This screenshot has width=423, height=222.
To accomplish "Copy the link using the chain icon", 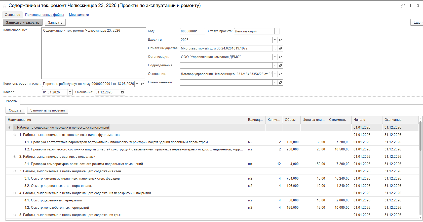I will click(403, 6).
